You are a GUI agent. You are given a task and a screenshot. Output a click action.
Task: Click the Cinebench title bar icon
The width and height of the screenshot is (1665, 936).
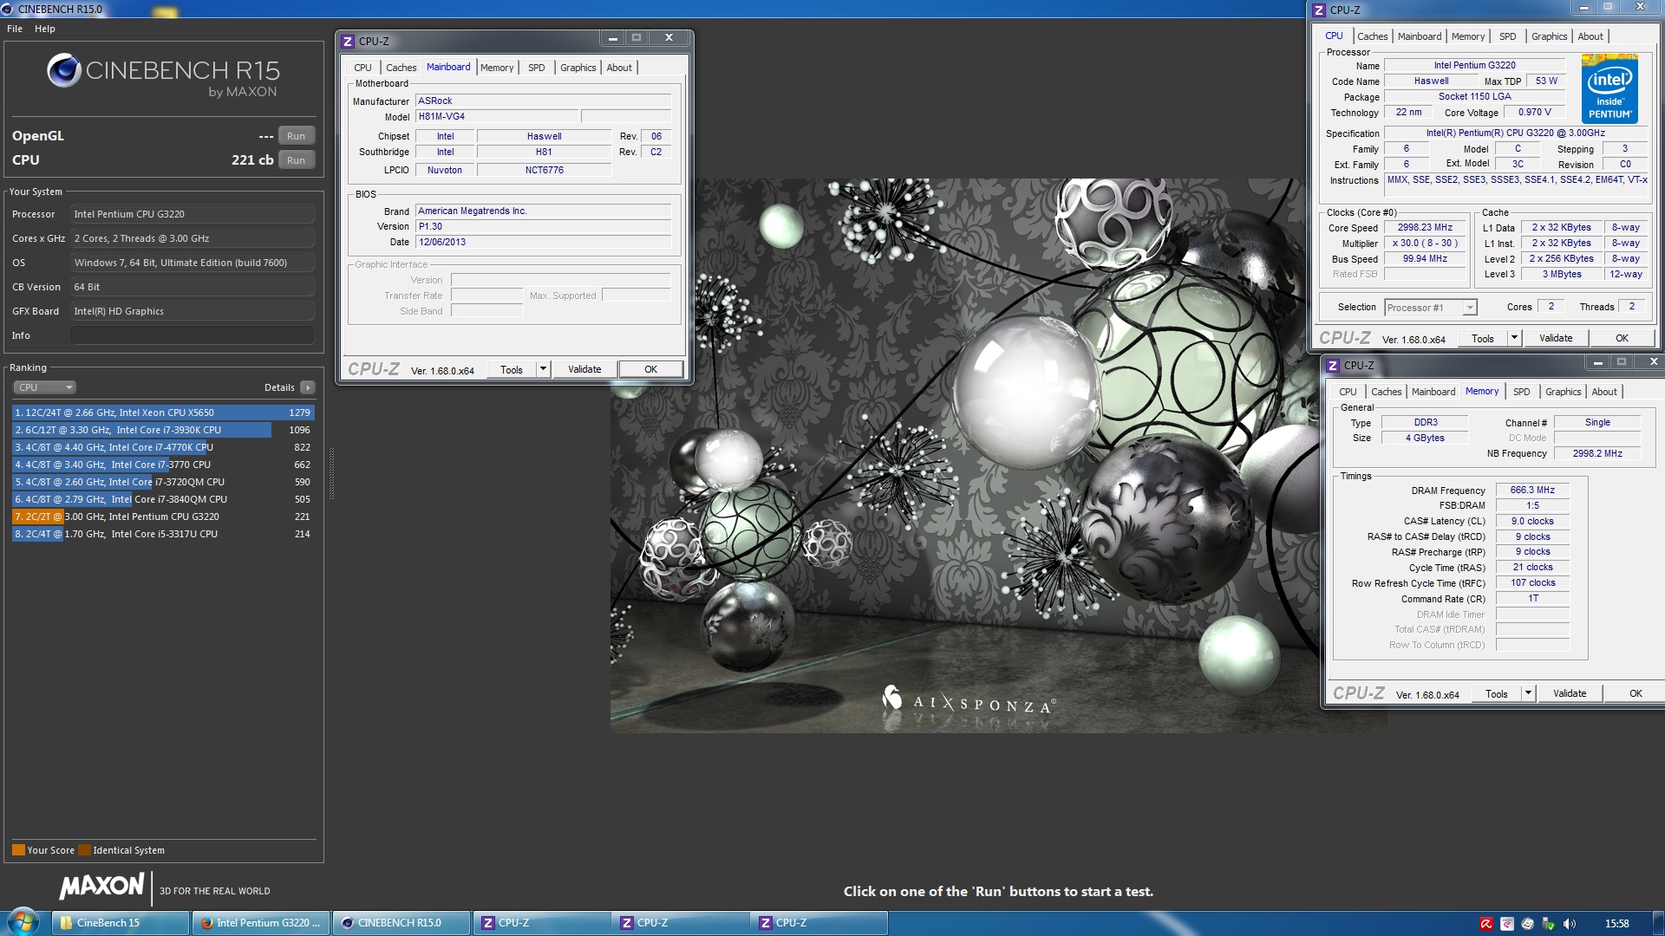tap(7, 9)
